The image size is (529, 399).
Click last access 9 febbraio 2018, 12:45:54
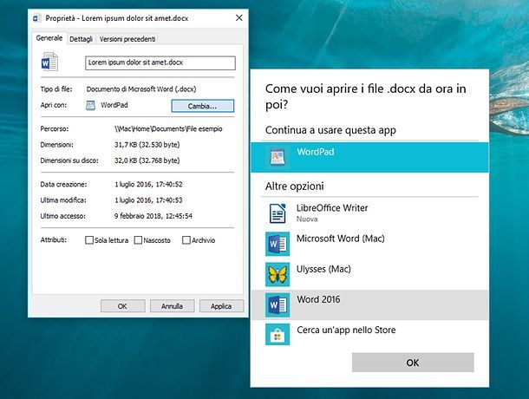(153, 216)
